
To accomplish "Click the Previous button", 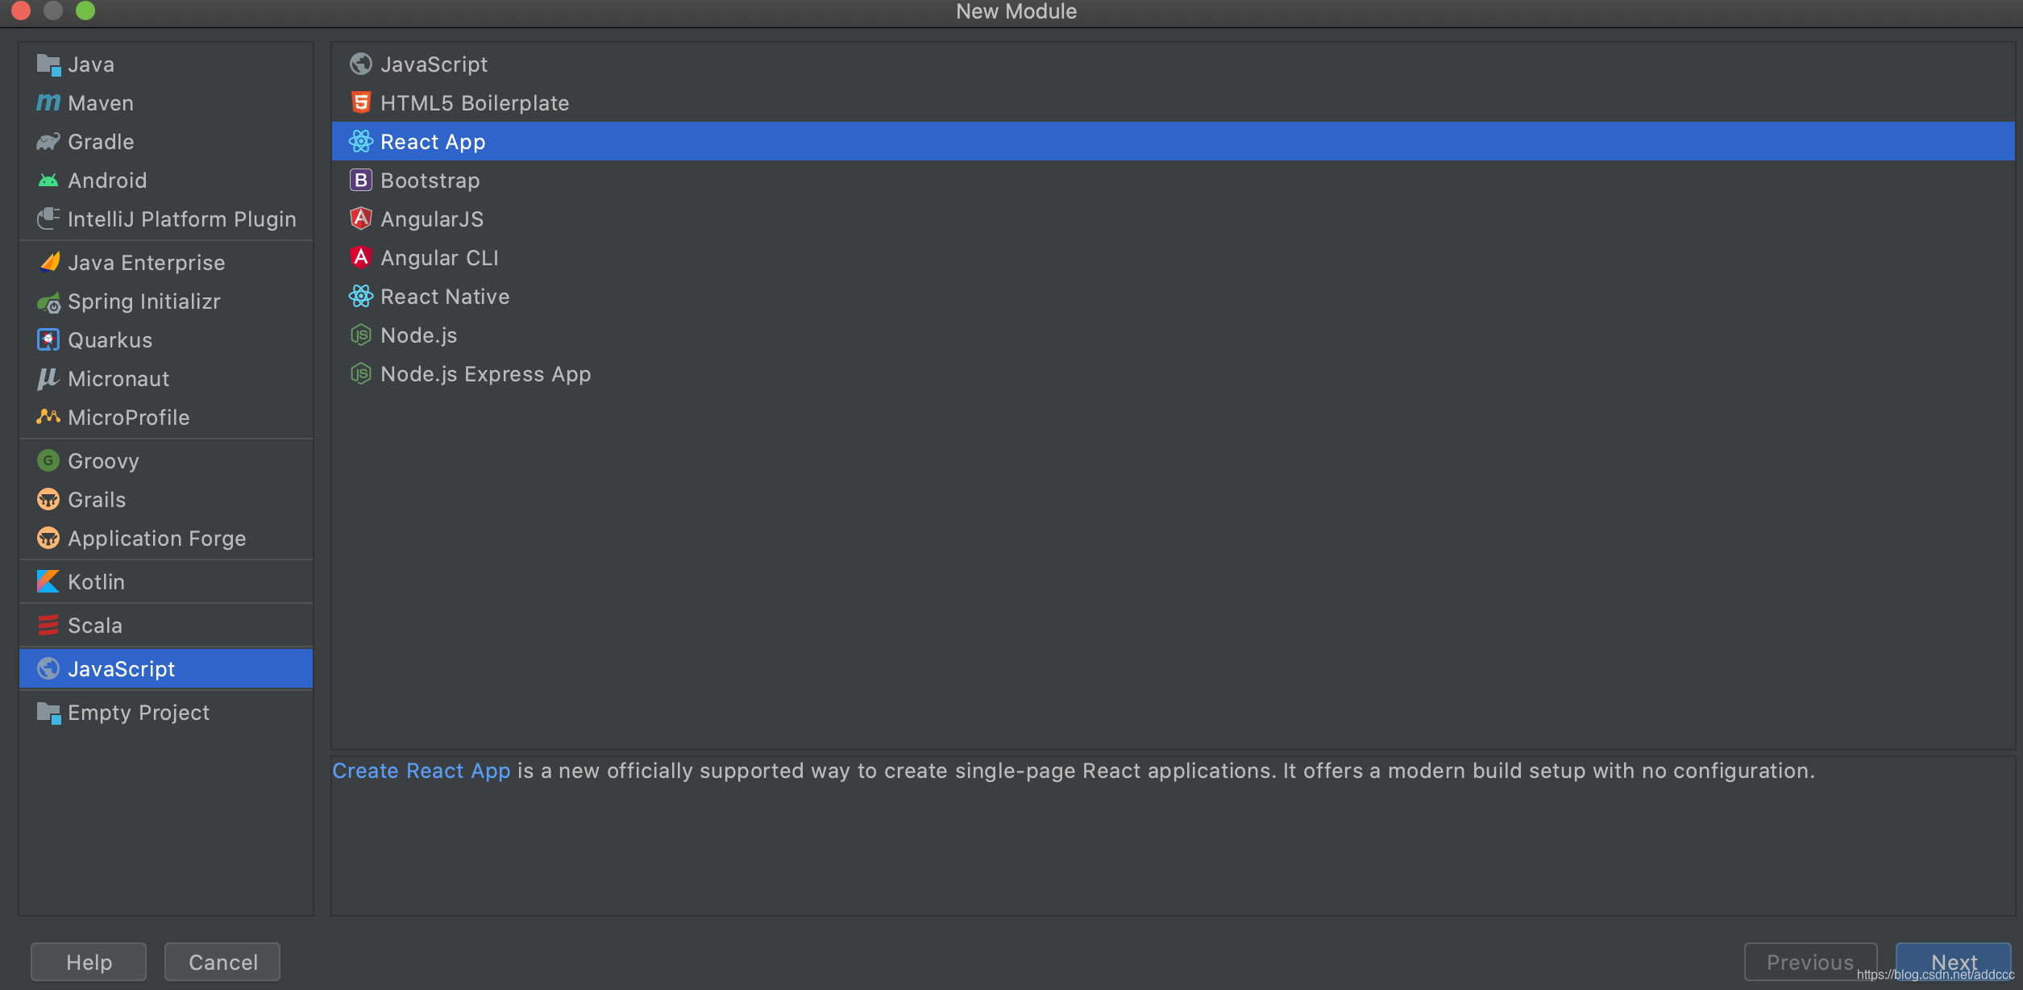I will [x=1810, y=962].
